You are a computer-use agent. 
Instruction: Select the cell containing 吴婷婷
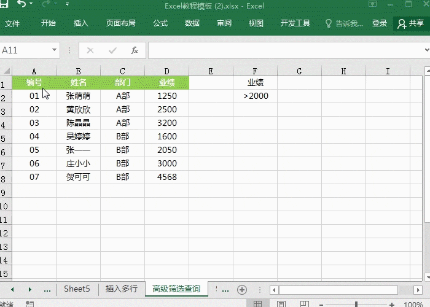78,136
